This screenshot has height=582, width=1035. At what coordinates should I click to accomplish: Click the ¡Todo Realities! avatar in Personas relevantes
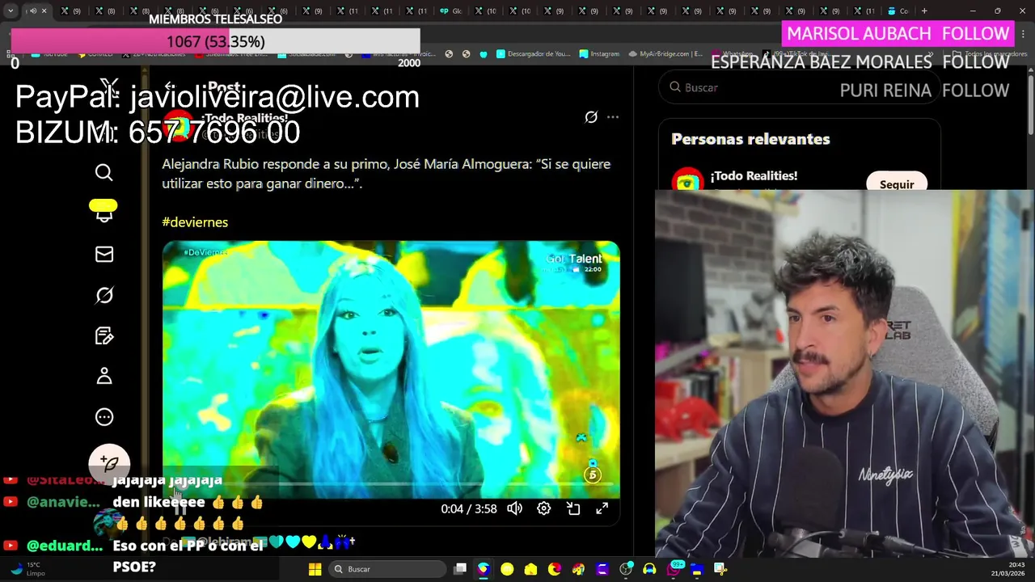coord(687,179)
